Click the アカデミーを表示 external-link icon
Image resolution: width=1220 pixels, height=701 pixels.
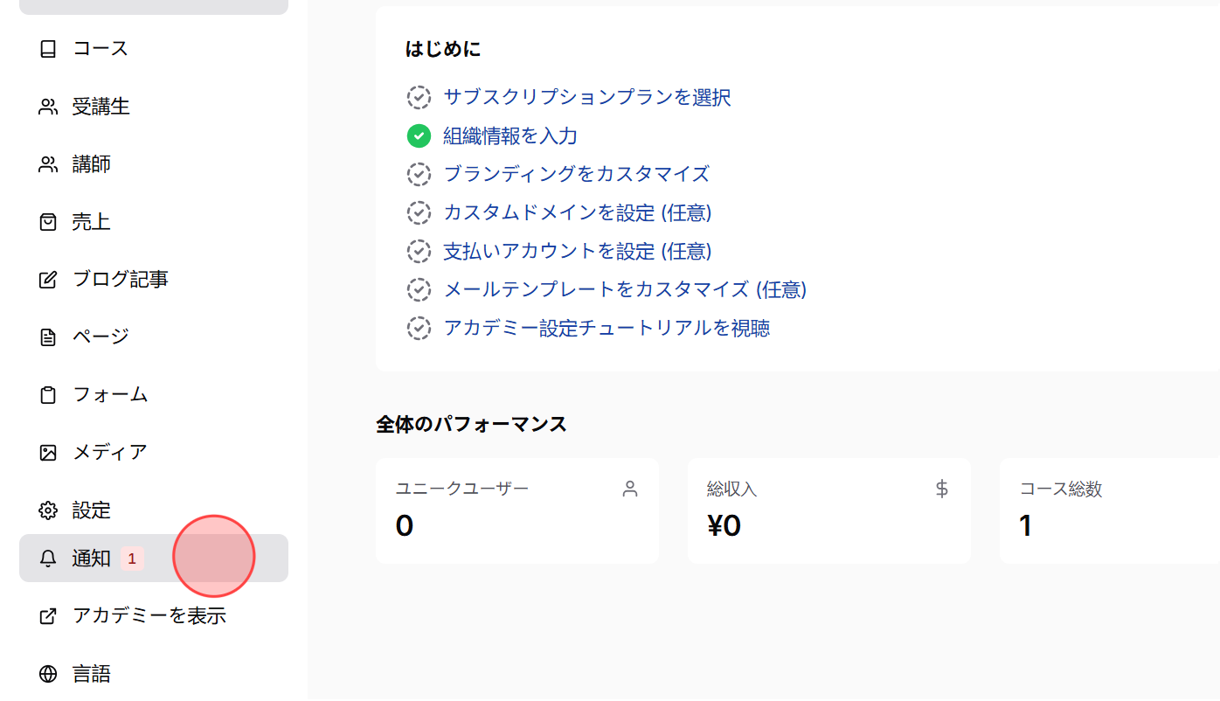click(48, 615)
